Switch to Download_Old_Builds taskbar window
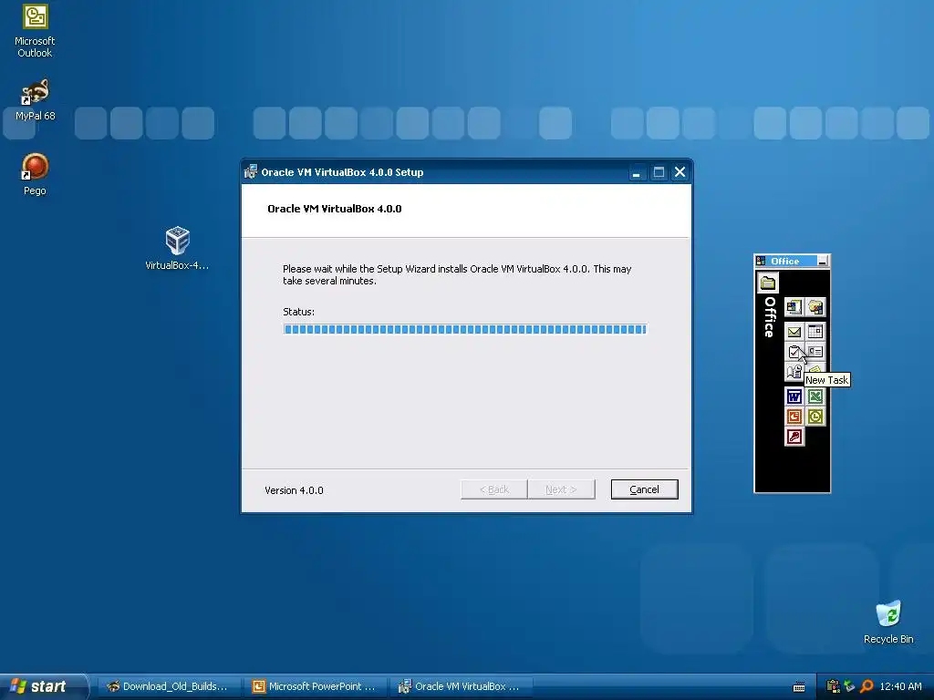 coord(169,686)
